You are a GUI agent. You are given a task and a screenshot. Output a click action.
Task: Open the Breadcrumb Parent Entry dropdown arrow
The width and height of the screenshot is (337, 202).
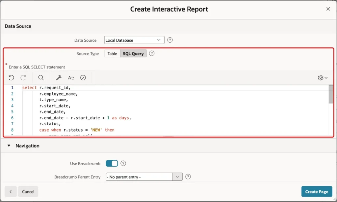pos(177,177)
